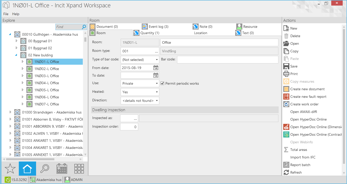
Task: Click the Create work order icon
Action: (x=286, y=104)
